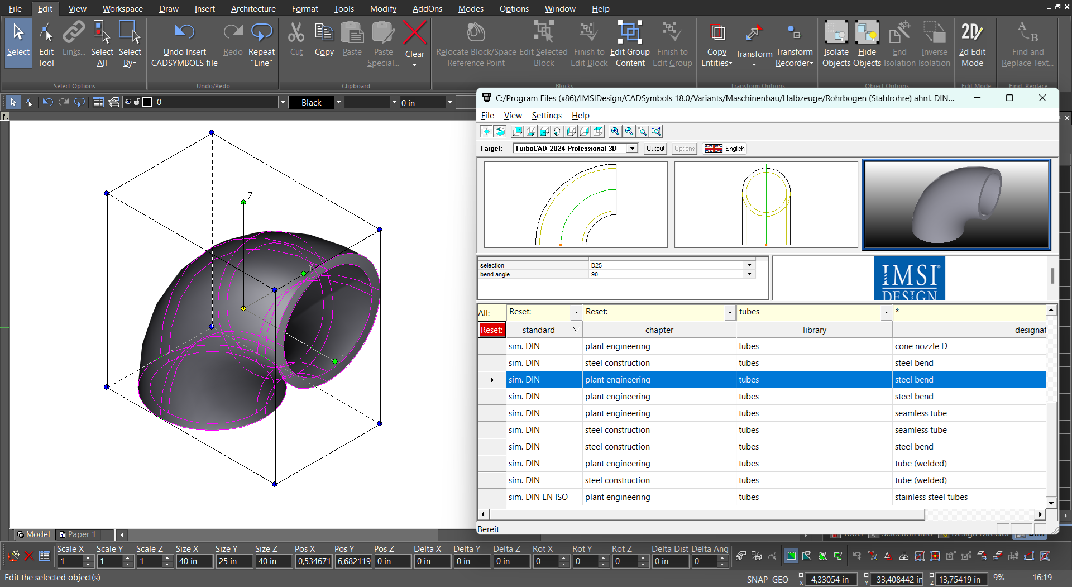Open the Target application dropdown
Viewport: 1072px width, 587px height.
pyautogui.click(x=632, y=149)
